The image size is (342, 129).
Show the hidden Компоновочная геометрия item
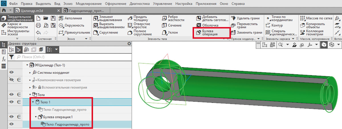click(12, 80)
